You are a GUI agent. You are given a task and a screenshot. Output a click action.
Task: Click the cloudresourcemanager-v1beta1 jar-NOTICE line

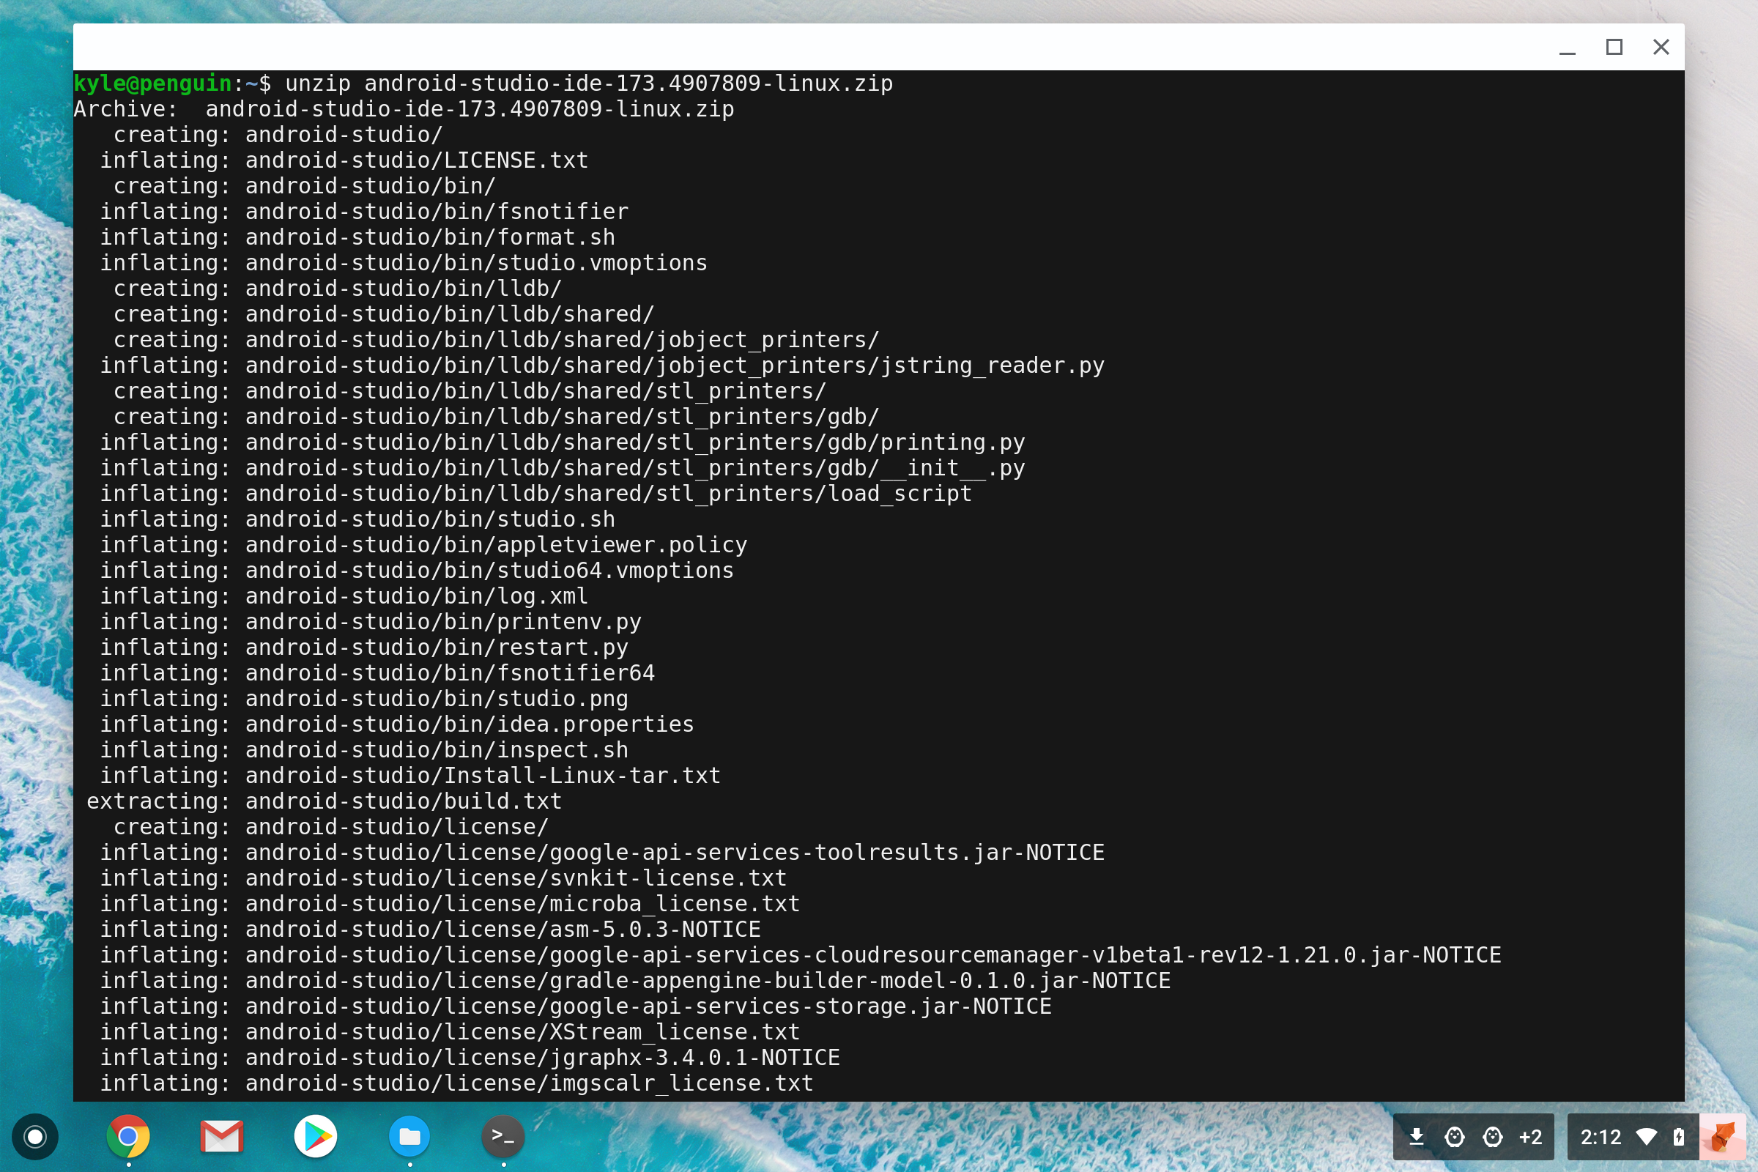(801, 955)
